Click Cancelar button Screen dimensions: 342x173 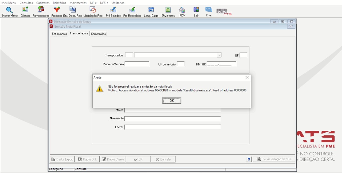[x=163, y=159]
